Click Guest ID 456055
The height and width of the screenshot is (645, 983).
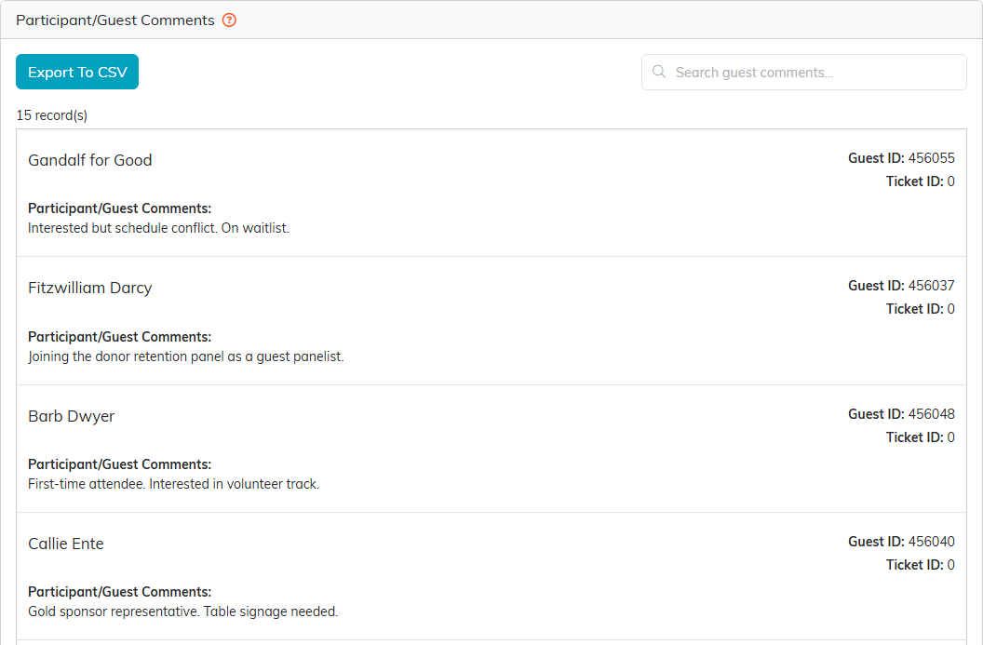coord(901,158)
